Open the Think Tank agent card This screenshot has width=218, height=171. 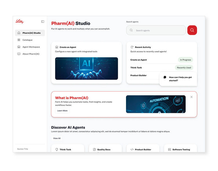[68, 148]
